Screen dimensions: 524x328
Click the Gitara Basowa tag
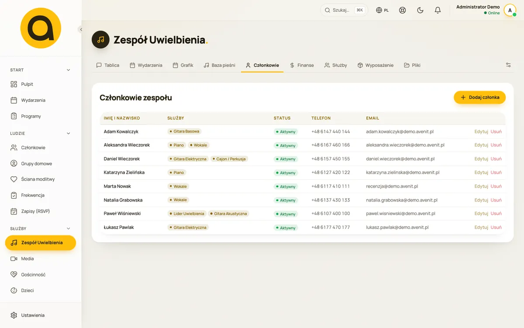(184, 131)
